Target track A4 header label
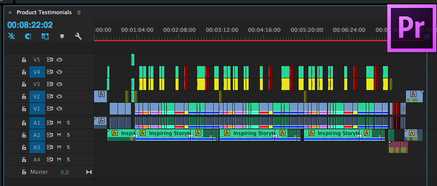Screen dimensions: 437x186 [x=37, y=160]
